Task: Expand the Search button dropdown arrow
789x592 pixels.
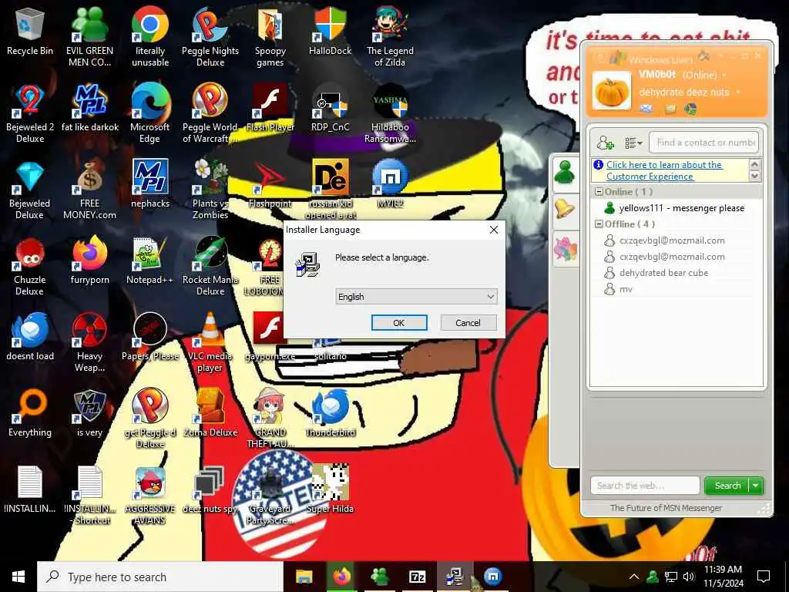Action: point(756,486)
